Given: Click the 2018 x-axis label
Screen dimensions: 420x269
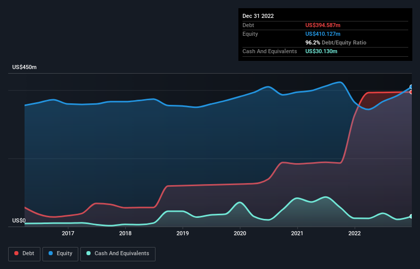Looking at the screenshot, I should [x=125, y=233].
